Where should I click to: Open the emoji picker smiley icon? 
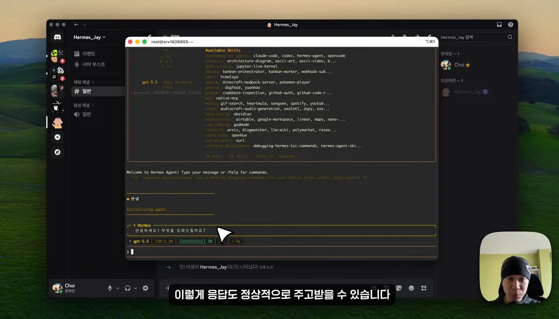point(411,288)
